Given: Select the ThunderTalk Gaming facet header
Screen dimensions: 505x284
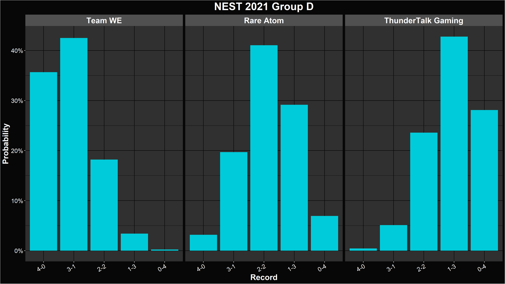Looking at the screenshot, I should coord(424,20).
